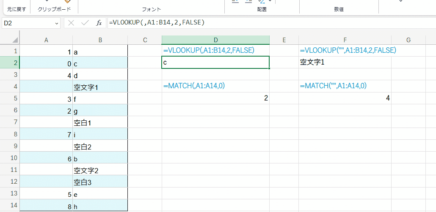Select cell F4 with =MATCH("",A1:A14,0)
Screen dimensions: 436x212
pos(345,86)
